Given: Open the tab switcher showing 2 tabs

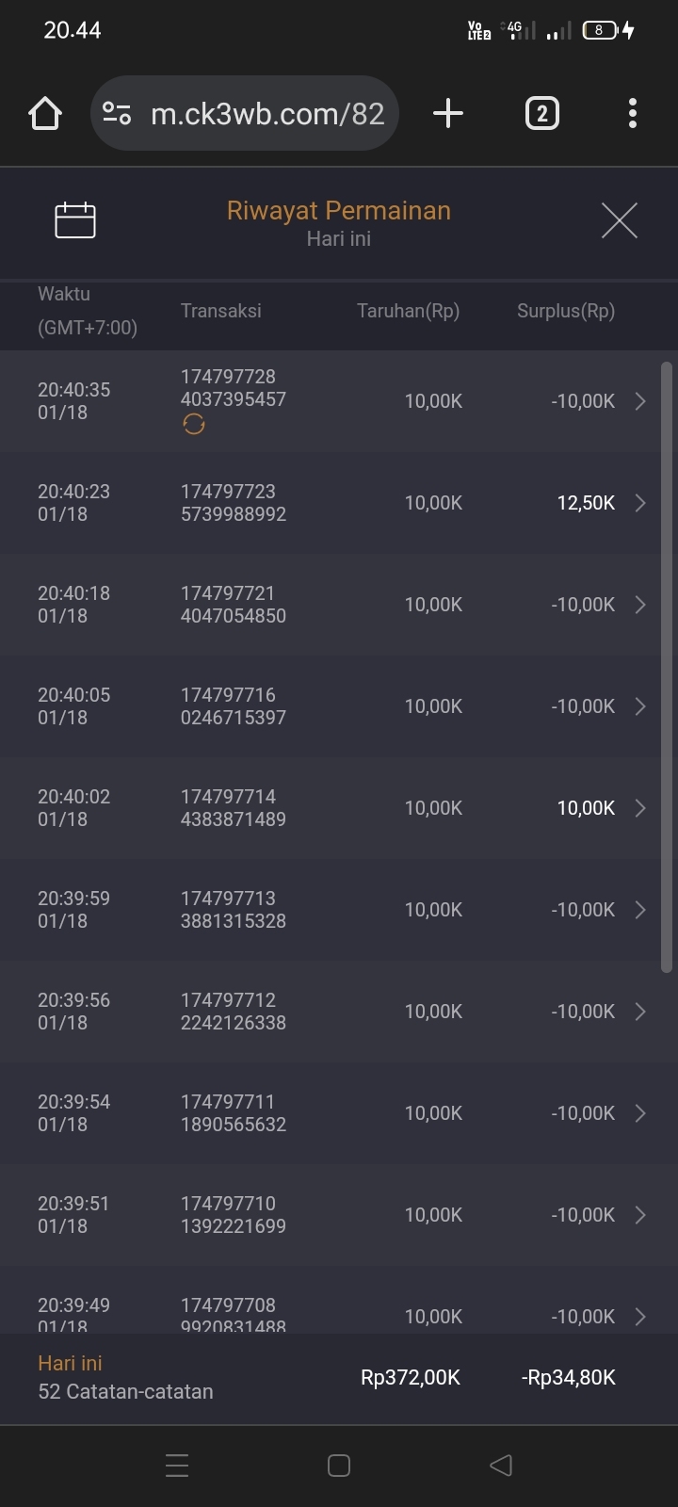Looking at the screenshot, I should pyautogui.click(x=541, y=114).
